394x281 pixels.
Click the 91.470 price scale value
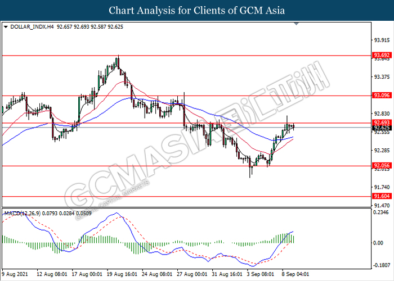382,206
